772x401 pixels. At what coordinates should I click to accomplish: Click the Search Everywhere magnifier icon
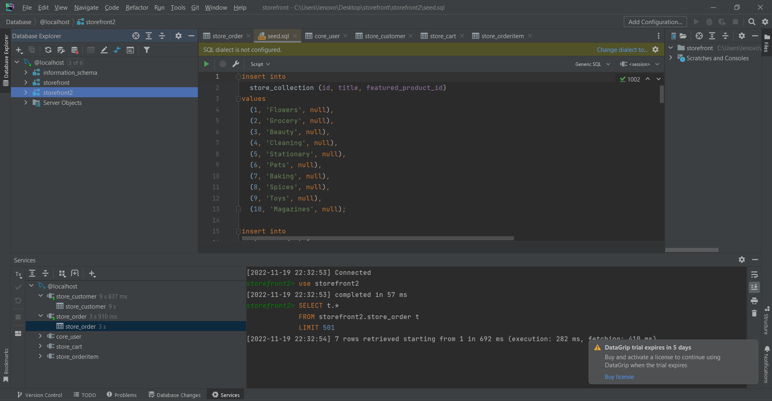coord(751,22)
